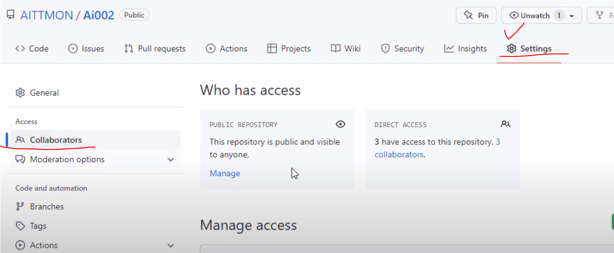The height and width of the screenshot is (253, 614).
Task: Select the Settings tab
Action: tap(529, 48)
